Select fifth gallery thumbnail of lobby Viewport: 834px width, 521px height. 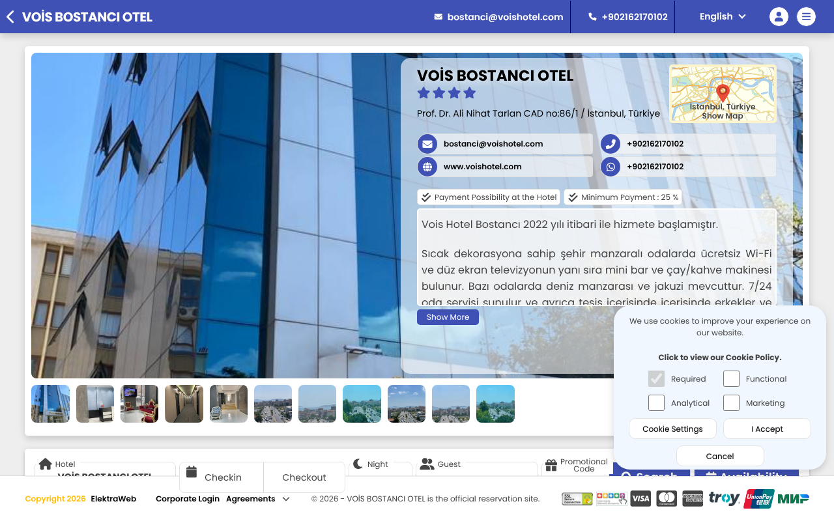[229, 404]
